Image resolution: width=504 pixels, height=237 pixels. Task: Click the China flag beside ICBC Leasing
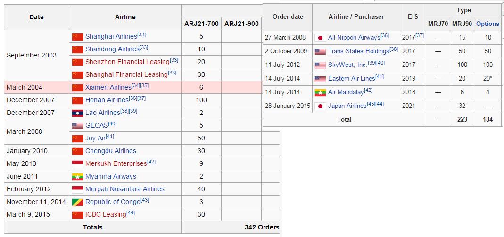[77, 215]
